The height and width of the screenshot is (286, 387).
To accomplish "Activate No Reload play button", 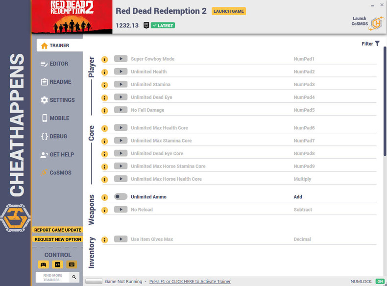I will [121, 210].
